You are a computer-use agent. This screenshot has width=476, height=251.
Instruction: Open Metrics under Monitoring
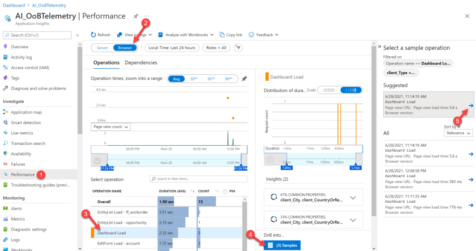[x=18, y=219]
